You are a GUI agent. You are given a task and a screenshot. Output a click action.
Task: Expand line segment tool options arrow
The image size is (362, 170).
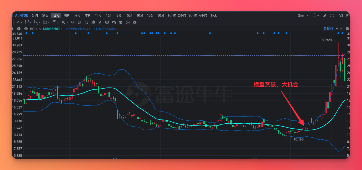[x=21, y=23]
